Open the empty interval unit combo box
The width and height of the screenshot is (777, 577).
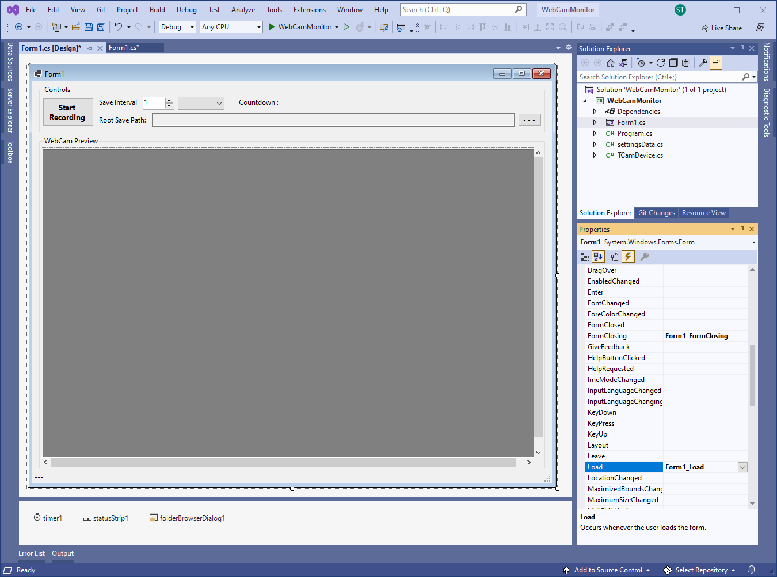[201, 103]
